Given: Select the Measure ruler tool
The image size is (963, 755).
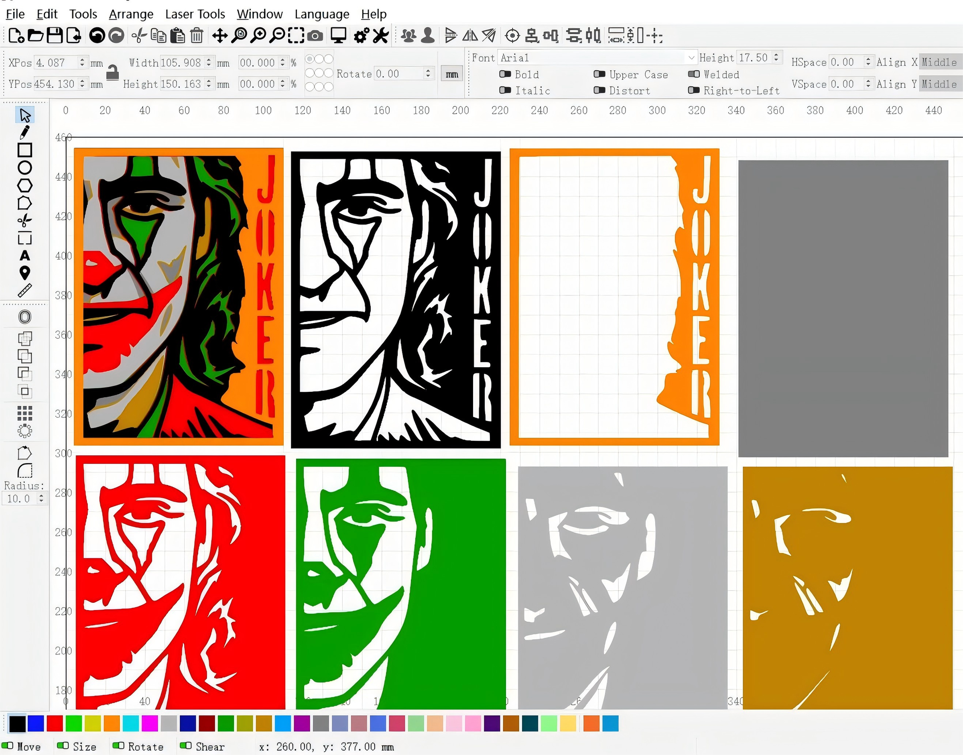Looking at the screenshot, I should (25, 291).
